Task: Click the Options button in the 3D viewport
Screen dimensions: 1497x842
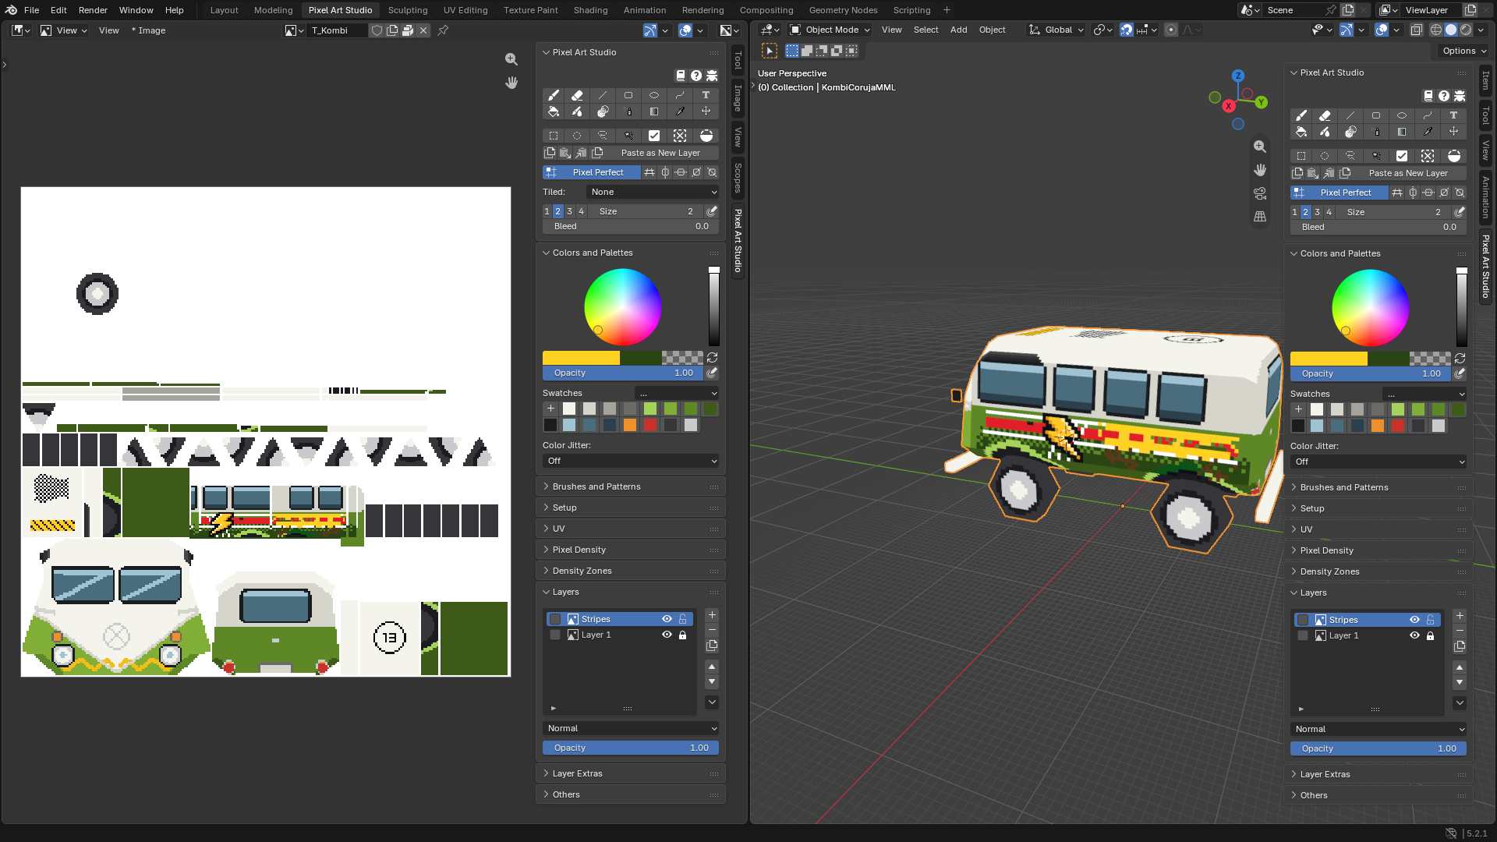Action: click(1463, 51)
